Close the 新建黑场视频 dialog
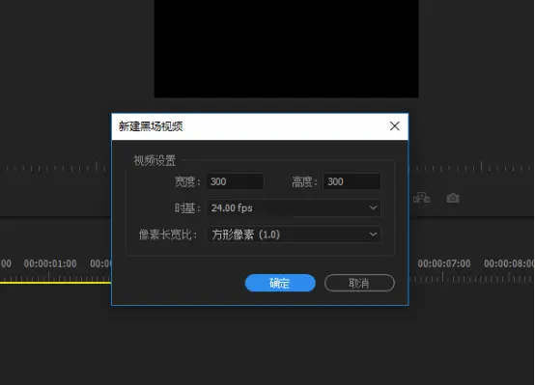Image resolution: width=535 pixels, height=385 pixels. pyautogui.click(x=395, y=126)
